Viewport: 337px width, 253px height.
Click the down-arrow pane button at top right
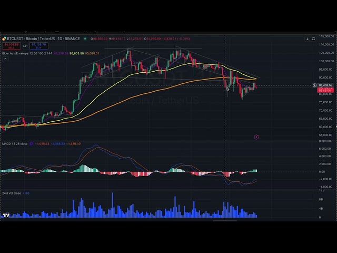[308, 38]
